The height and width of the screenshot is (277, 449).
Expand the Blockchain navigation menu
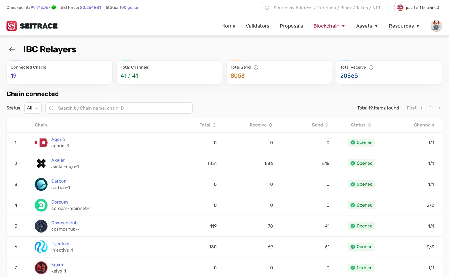click(x=329, y=26)
